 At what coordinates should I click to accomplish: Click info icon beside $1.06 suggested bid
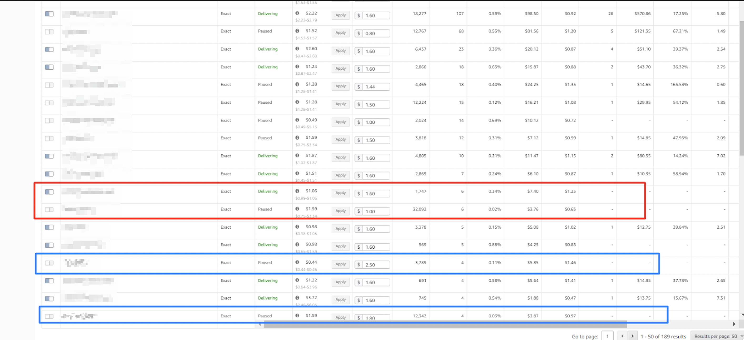click(x=297, y=191)
